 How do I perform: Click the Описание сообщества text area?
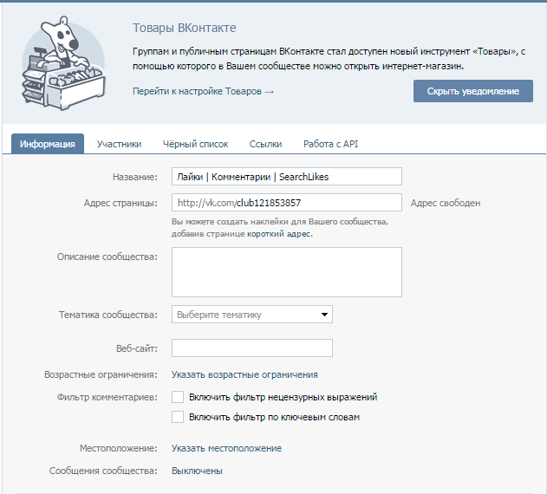coord(286,272)
